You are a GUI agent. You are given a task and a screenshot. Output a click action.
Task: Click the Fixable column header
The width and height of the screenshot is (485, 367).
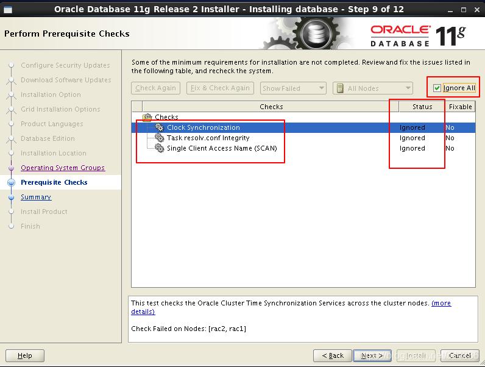point(460,107)
